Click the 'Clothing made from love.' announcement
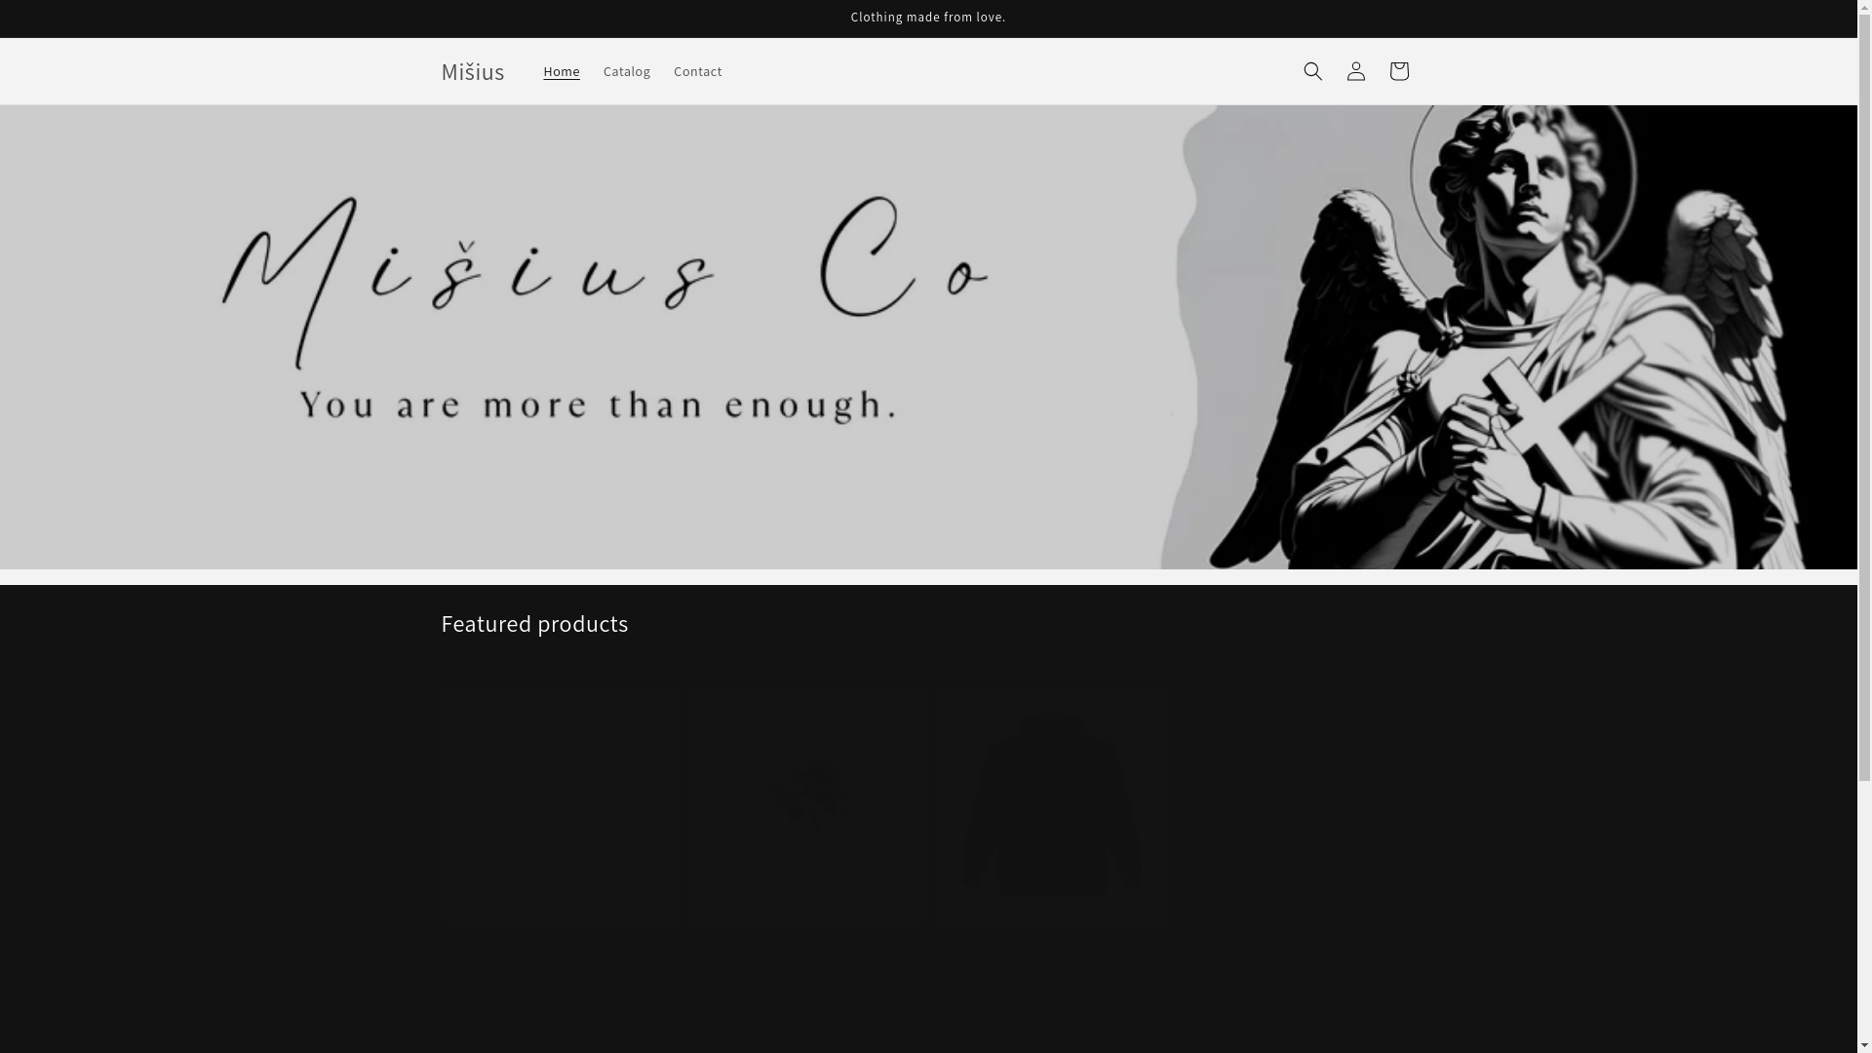This screenshot has height=1053, width=1872. [x=928, y=18]
